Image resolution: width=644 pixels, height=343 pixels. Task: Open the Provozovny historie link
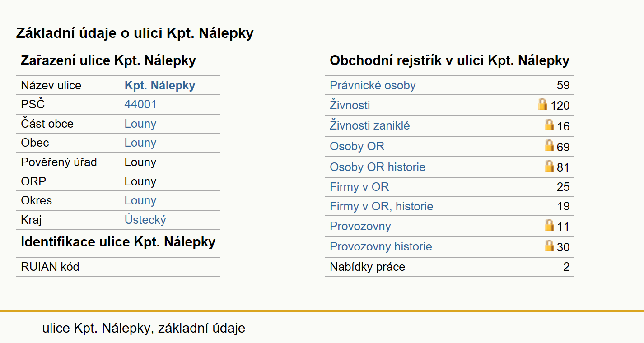(381, 246)
